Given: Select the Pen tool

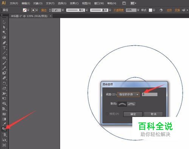Looking at the screenshot, I should click(4, 43).
